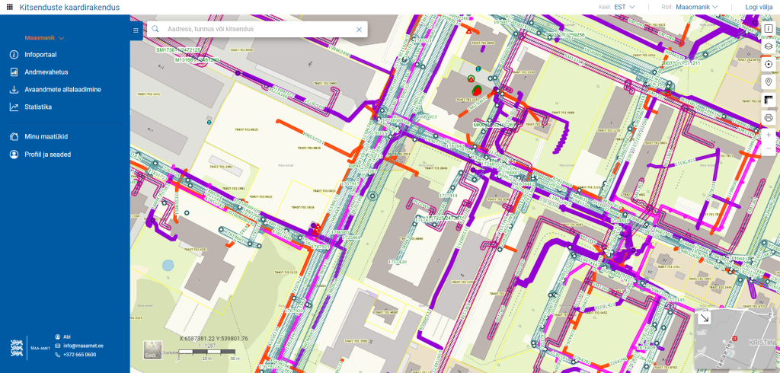Click the +372 665 0600 phone link
The height and width of the screenshot is (373, 780).
(x=79, y=355)
